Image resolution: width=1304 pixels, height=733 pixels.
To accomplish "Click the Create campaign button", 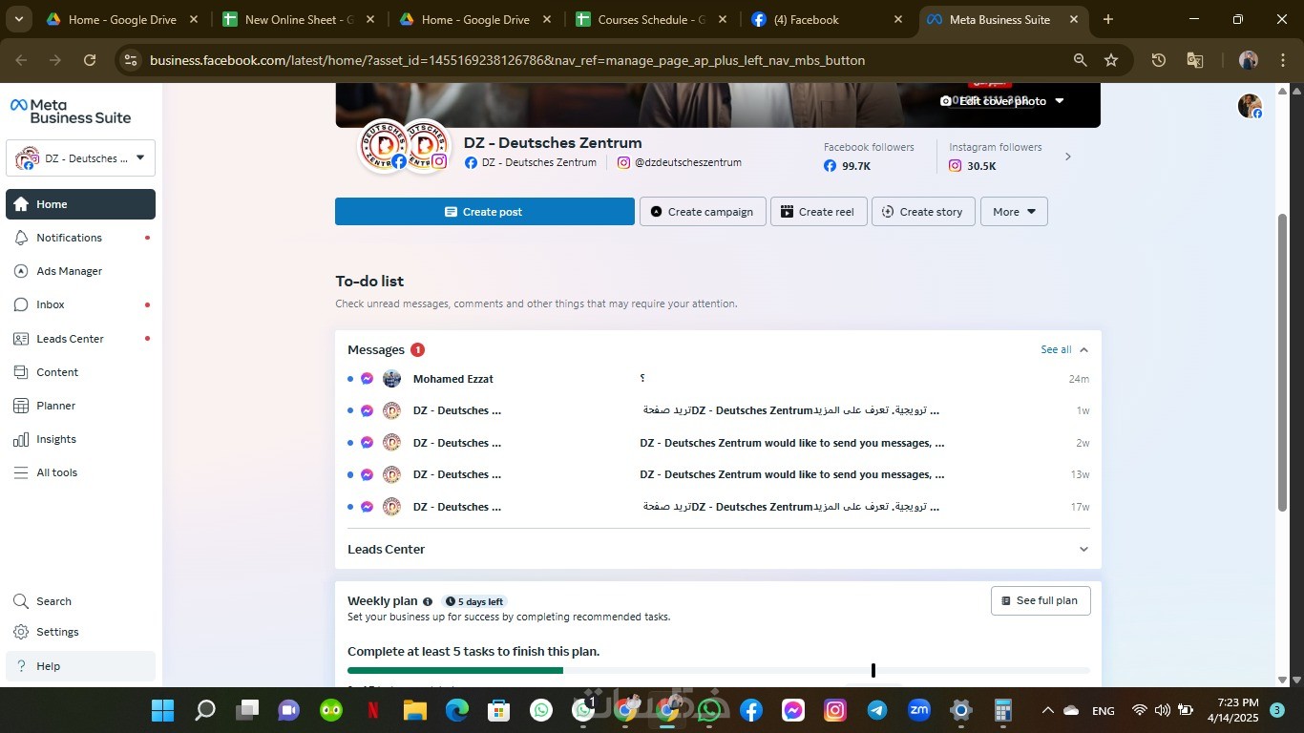I will [703, 212].
